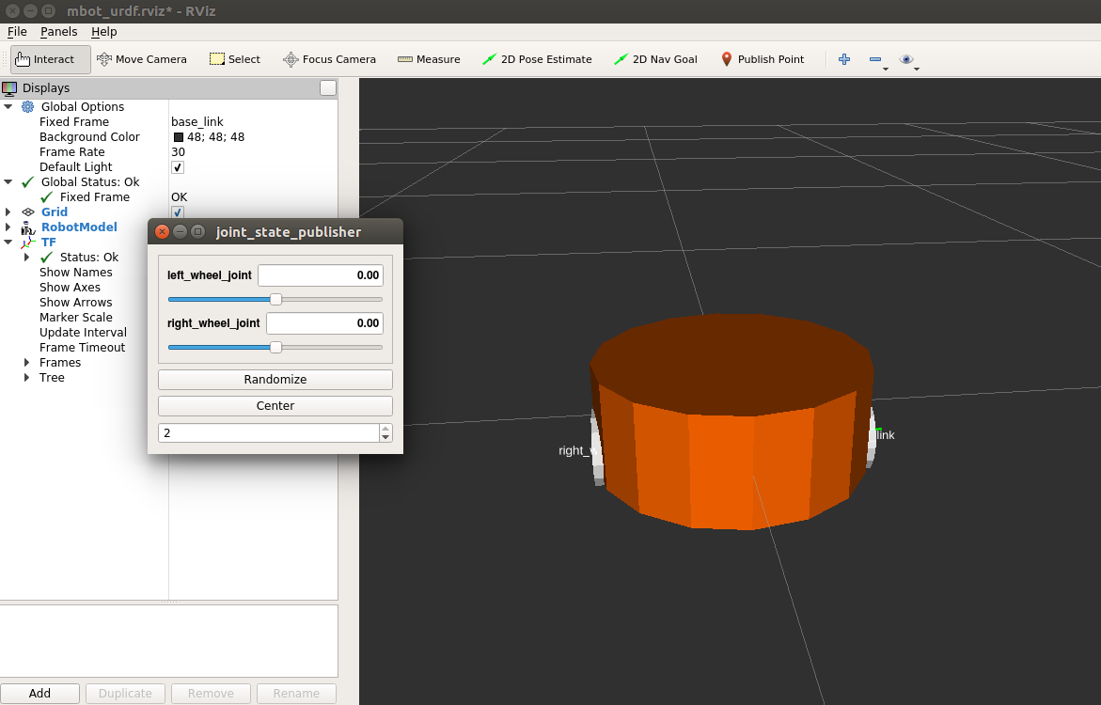The image size is (1101, 705).
Task: Expand the Grid display item
Action: (x=8, y=212)
